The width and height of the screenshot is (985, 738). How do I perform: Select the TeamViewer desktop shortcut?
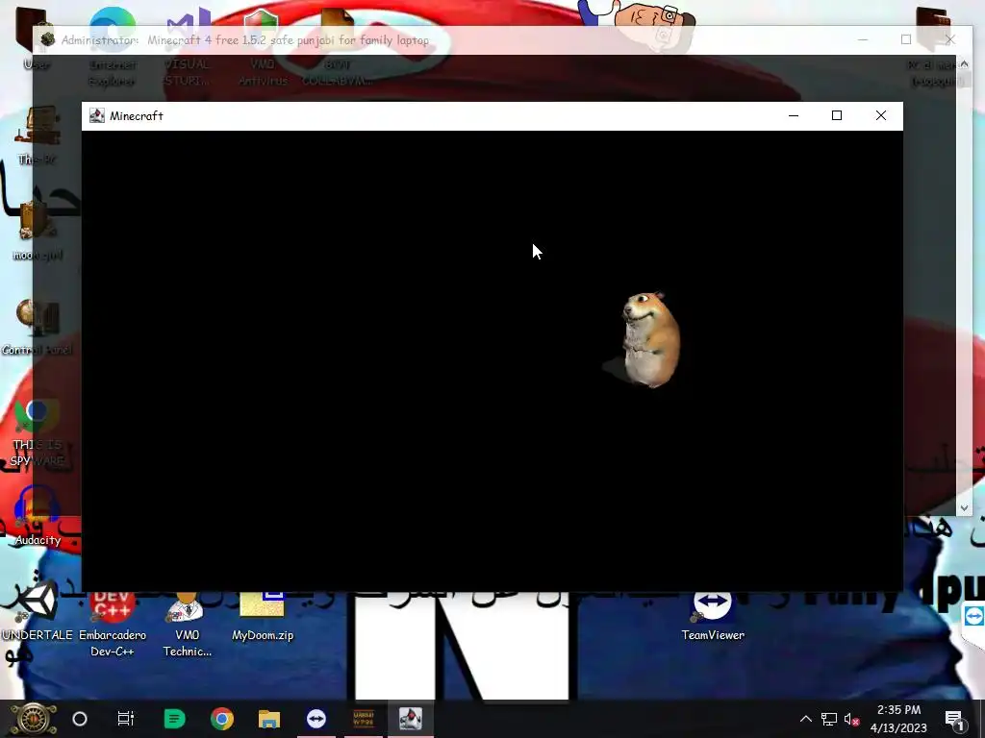tap(713, 618)
